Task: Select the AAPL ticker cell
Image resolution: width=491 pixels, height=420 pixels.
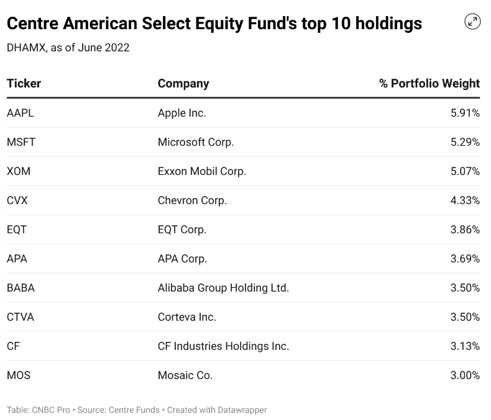Action: (20, 113)
